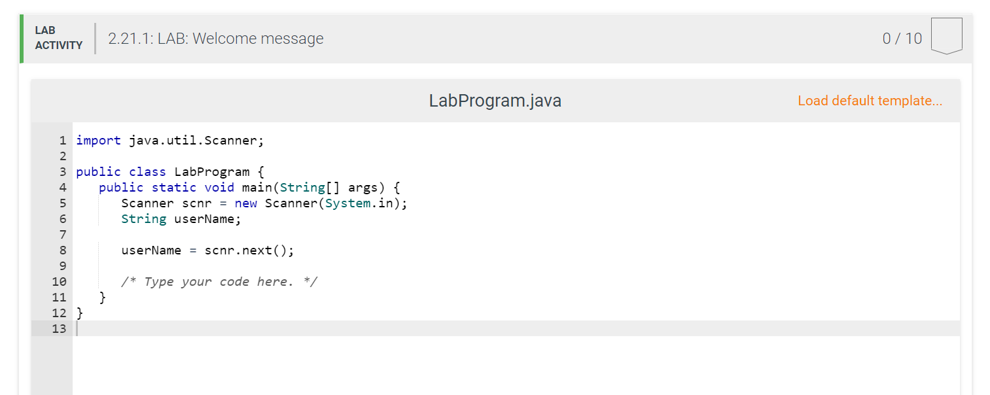Click the public class LabProgram line
This screenshot has height=395, width=990.
tap(170, 171)
